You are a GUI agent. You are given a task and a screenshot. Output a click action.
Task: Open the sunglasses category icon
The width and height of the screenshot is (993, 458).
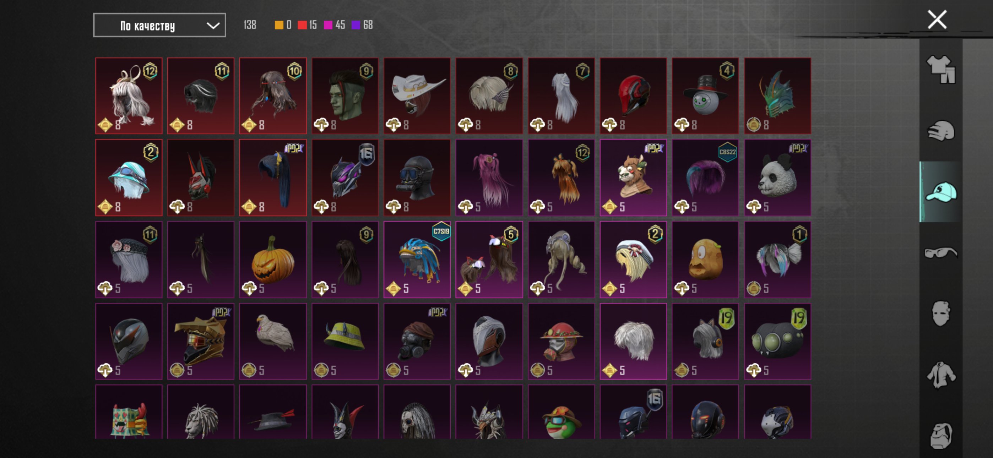tap(940, 253)
